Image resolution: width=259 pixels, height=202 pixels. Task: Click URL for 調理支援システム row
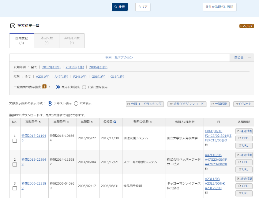[x=244, y=145]
